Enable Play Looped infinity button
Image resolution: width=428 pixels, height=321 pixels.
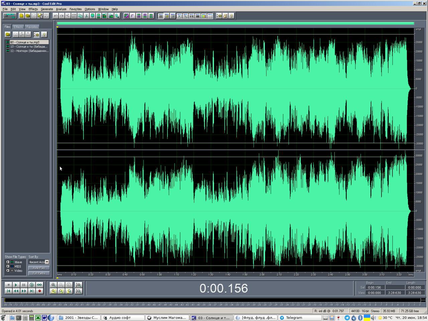(x=39, y=285)
